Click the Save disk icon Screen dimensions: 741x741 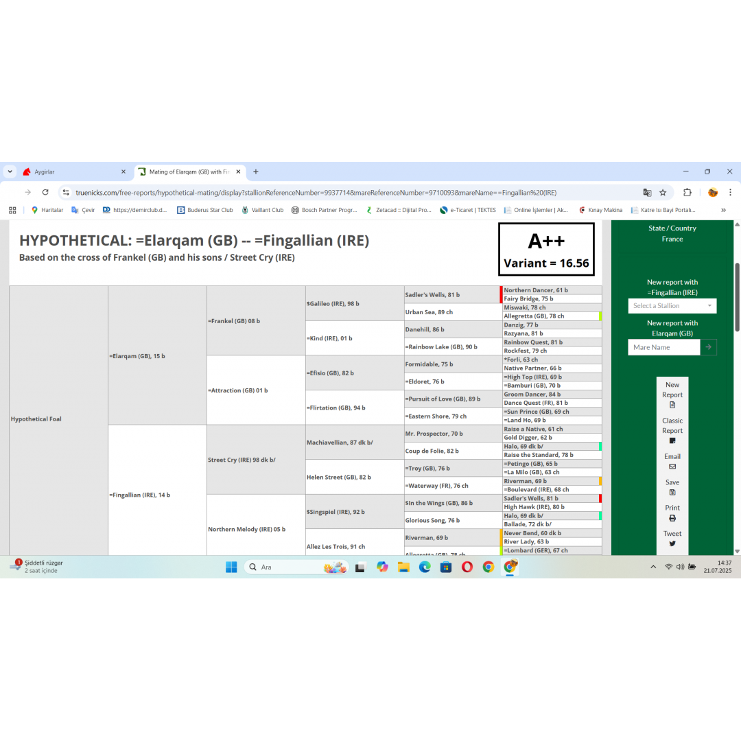point(672,493)
